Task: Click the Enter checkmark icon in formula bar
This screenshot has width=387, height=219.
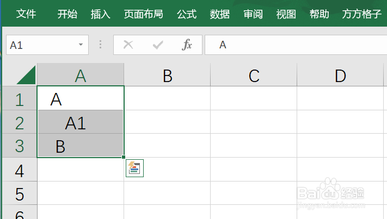Action: click(158, 45)
